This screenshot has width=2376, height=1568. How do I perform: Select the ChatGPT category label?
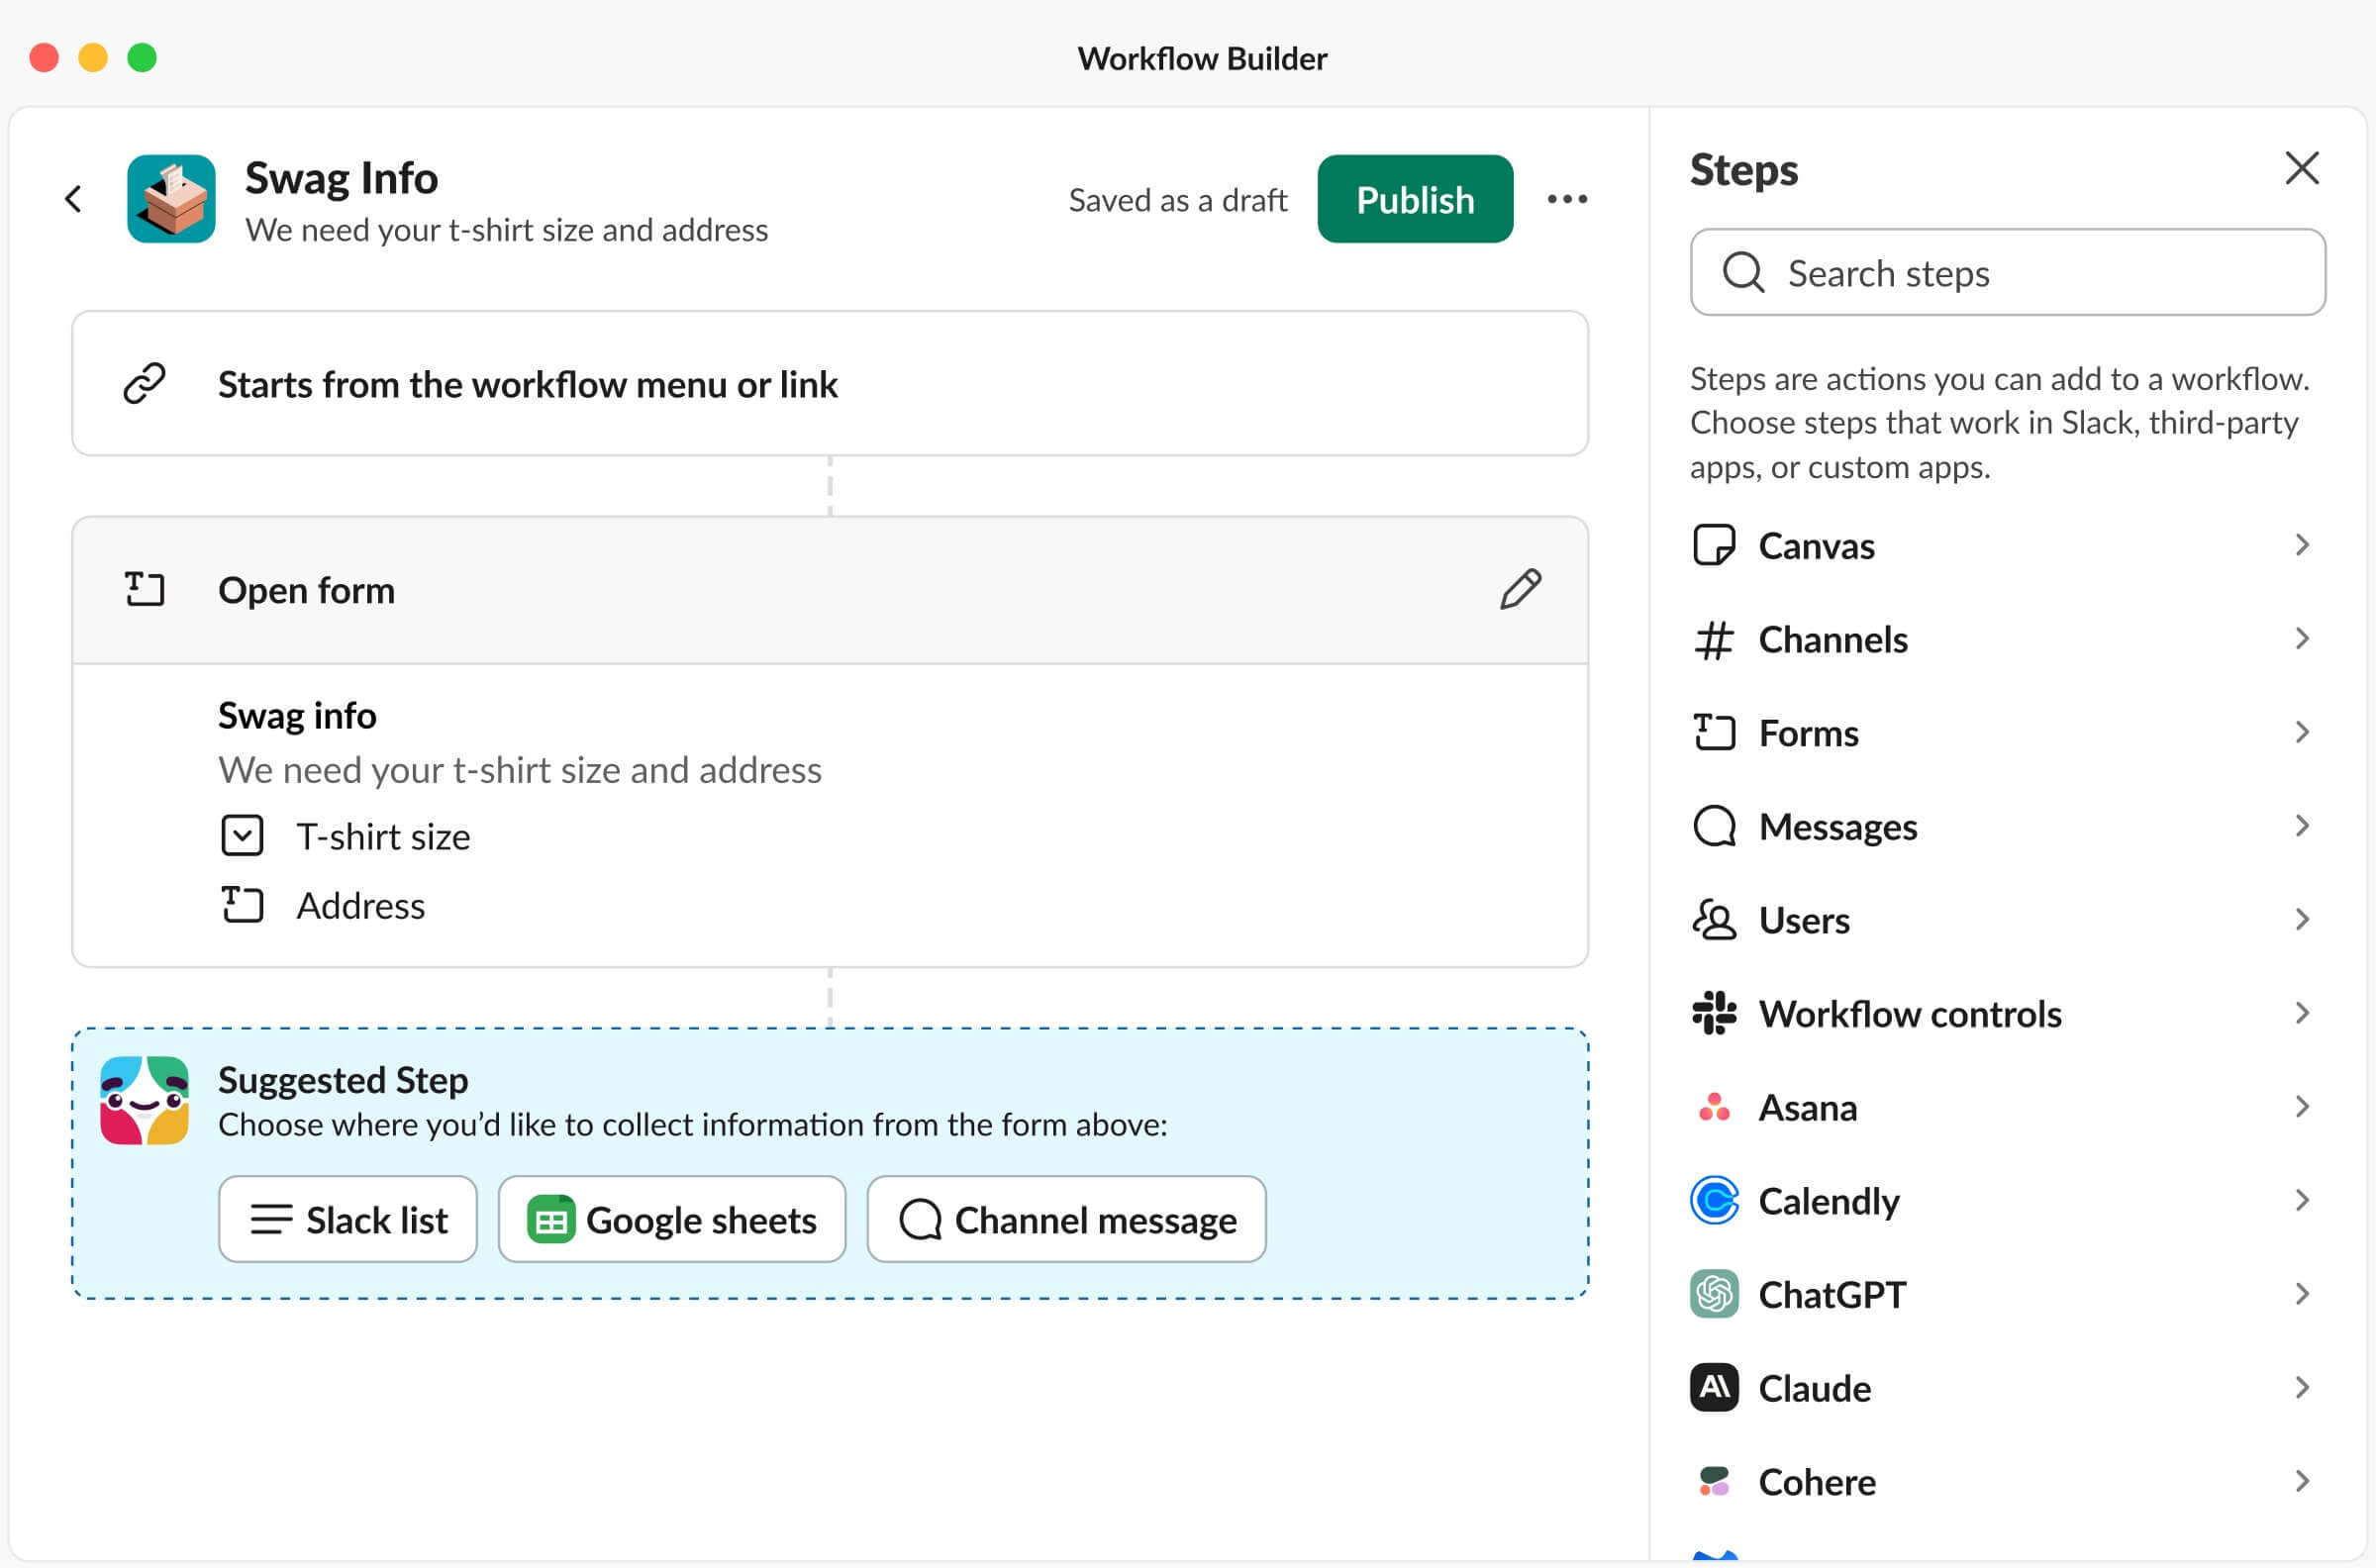tap(1832, 1294)
